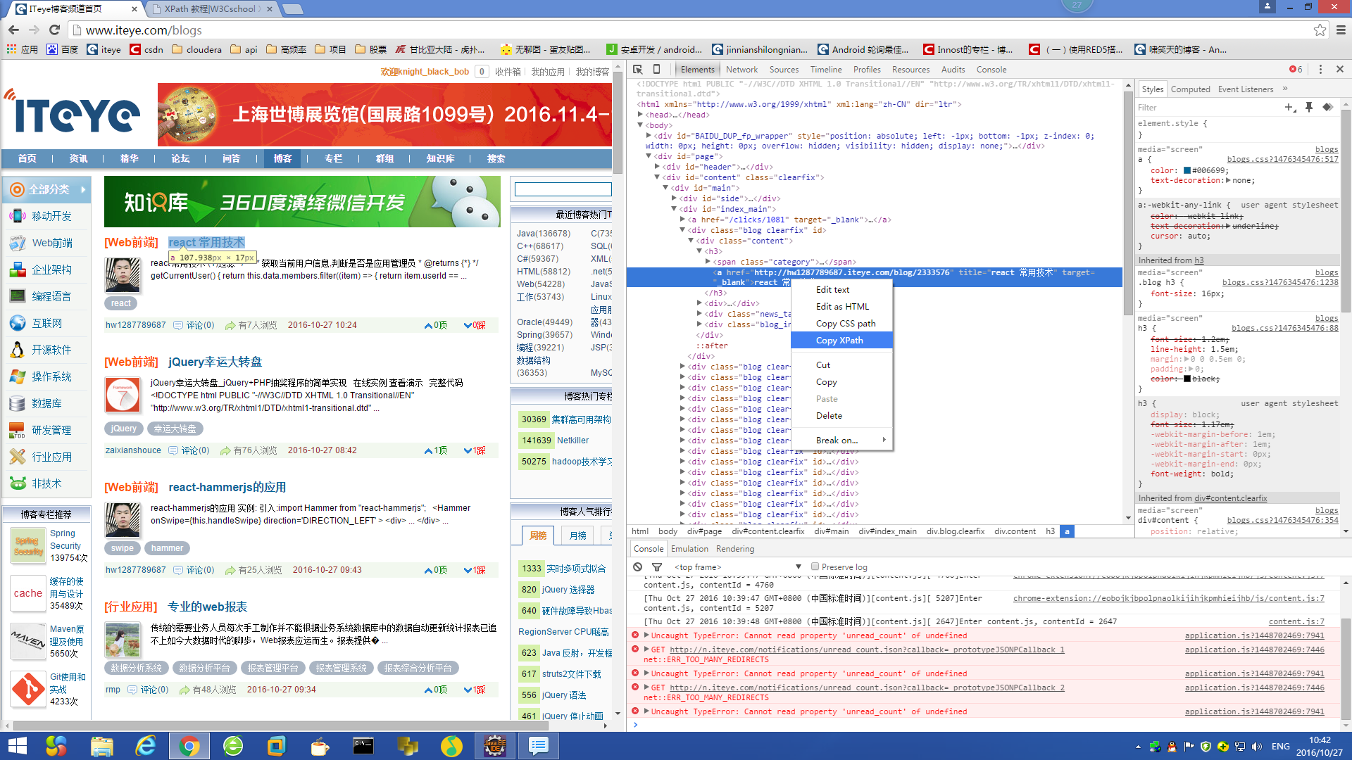Toggle console filter funnel icon
The width and height of the screenshot is (1352, 760).
(x=657, y=566)
